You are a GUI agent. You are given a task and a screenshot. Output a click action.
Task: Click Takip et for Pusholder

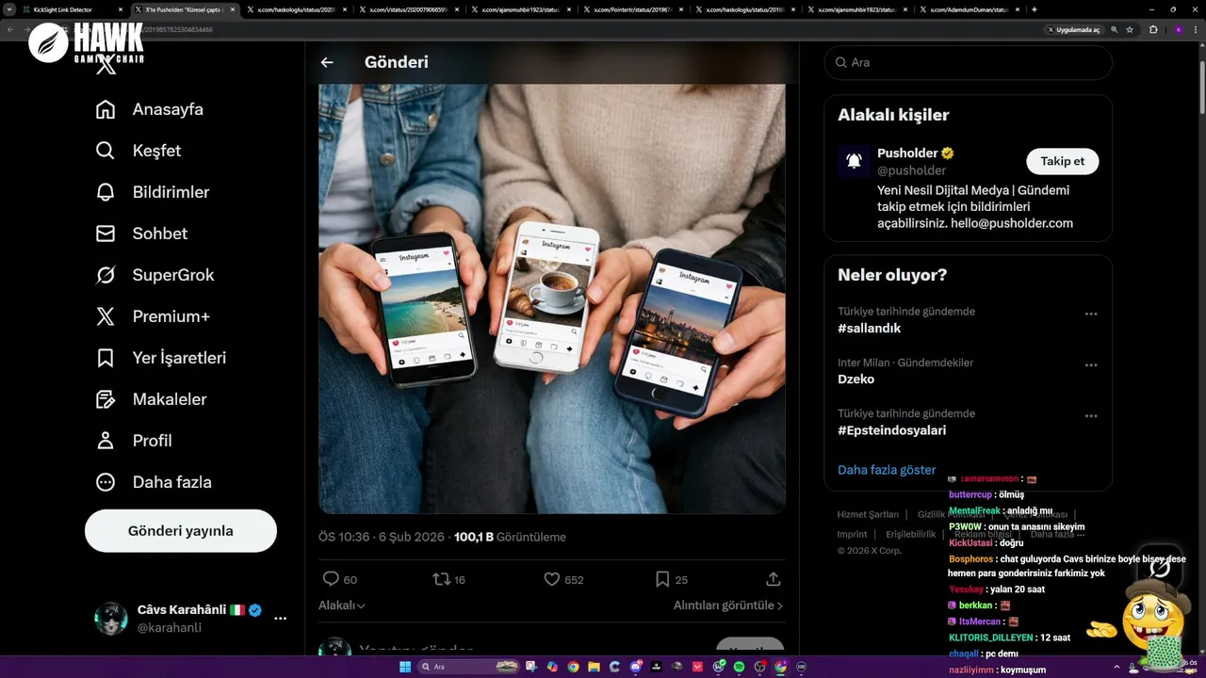(x=1062, y=161)
